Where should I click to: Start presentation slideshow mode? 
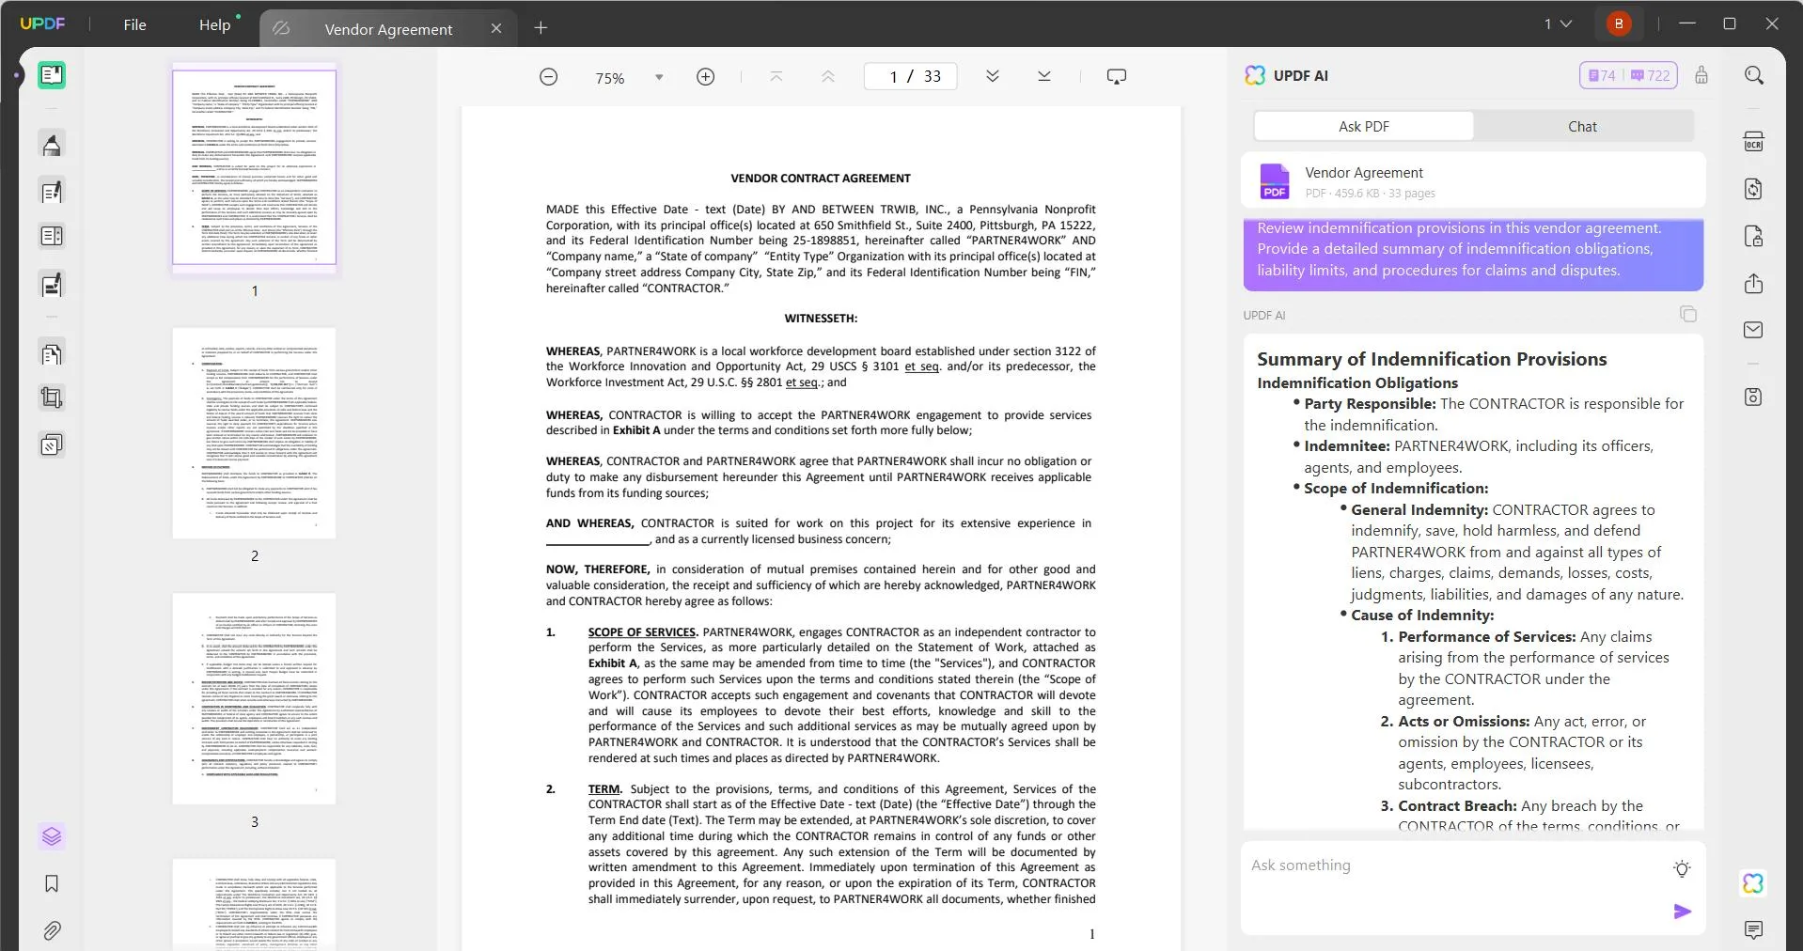[1116, 77]
